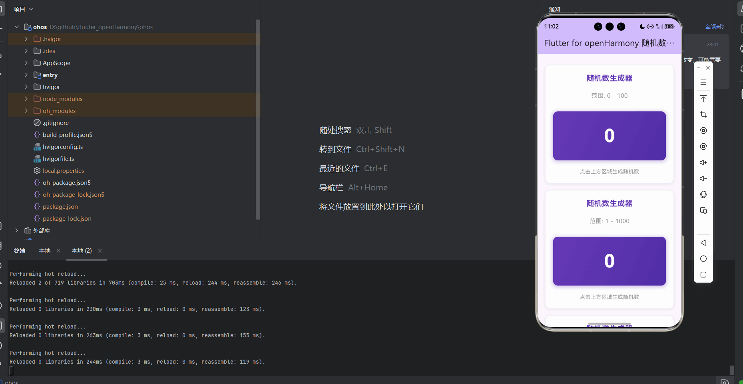The image size is (743, 384).
Task: Click the emulator always-on-top pin icon
Action: [x=703, y=99]
